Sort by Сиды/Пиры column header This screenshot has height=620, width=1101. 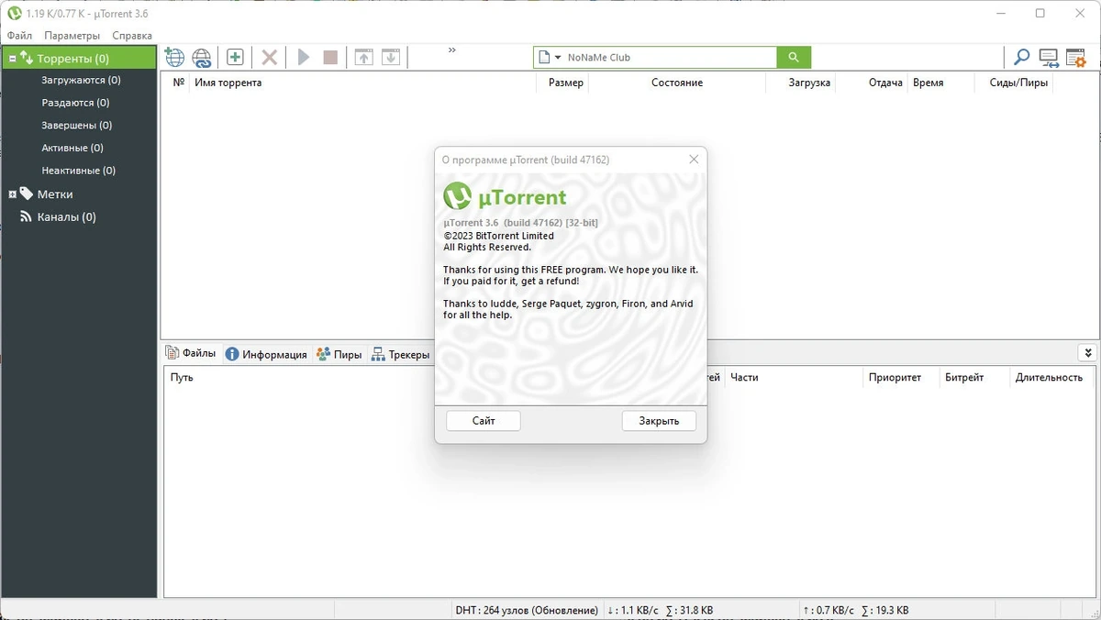pos(1017,83)
